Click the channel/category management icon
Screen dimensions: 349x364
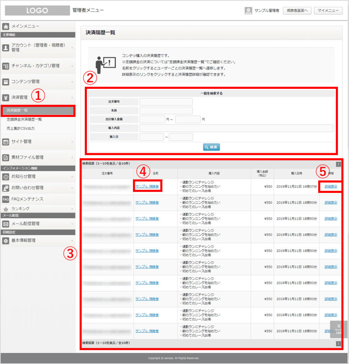coord(6,66)
